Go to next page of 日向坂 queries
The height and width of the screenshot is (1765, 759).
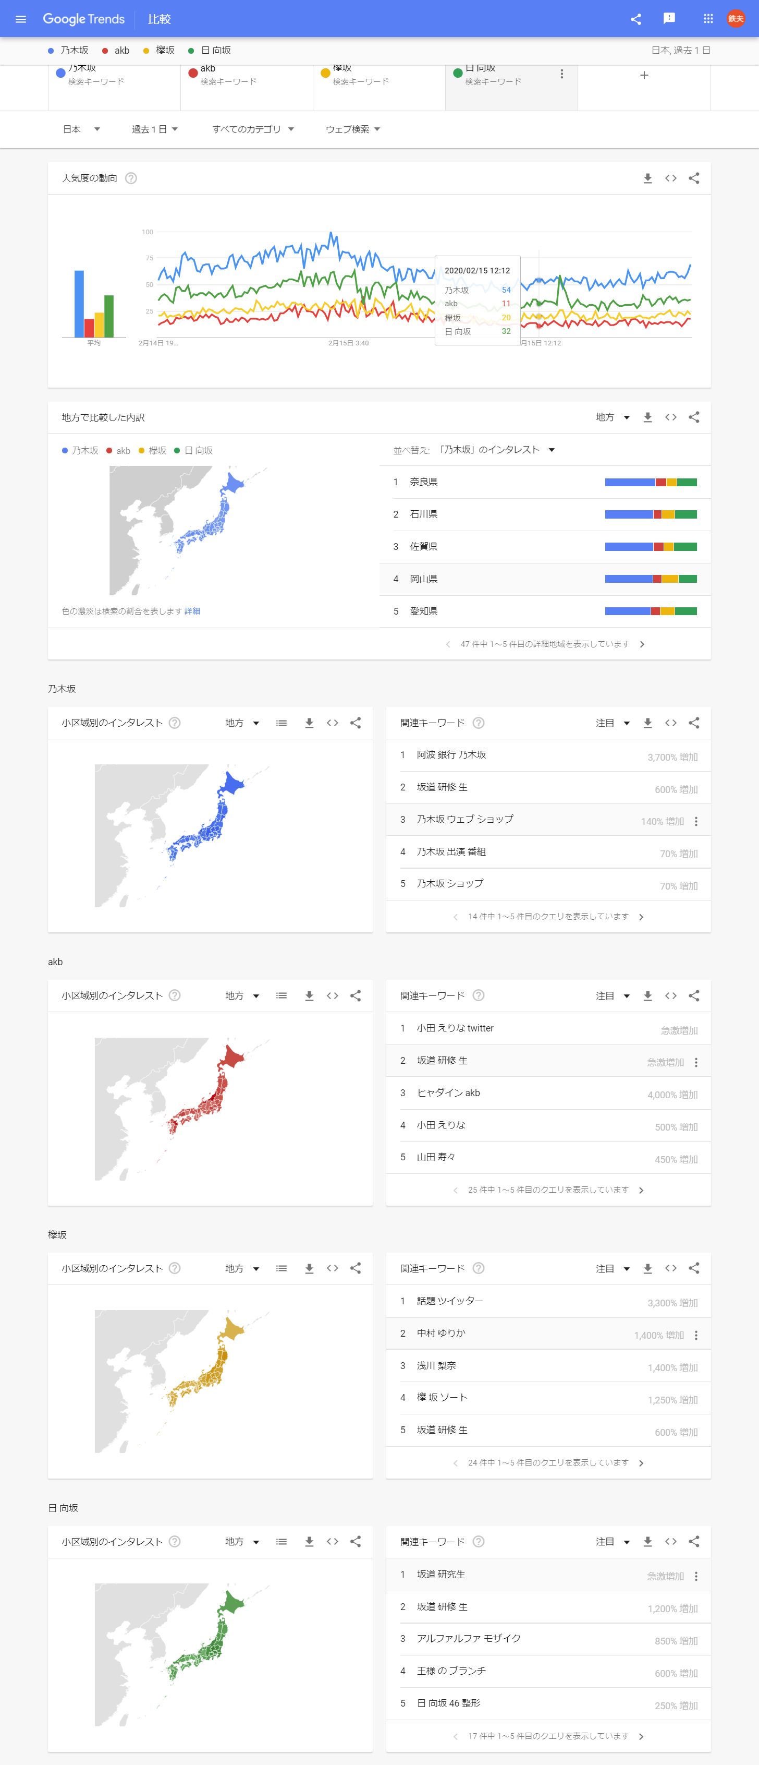click(x=641, y=1736)
